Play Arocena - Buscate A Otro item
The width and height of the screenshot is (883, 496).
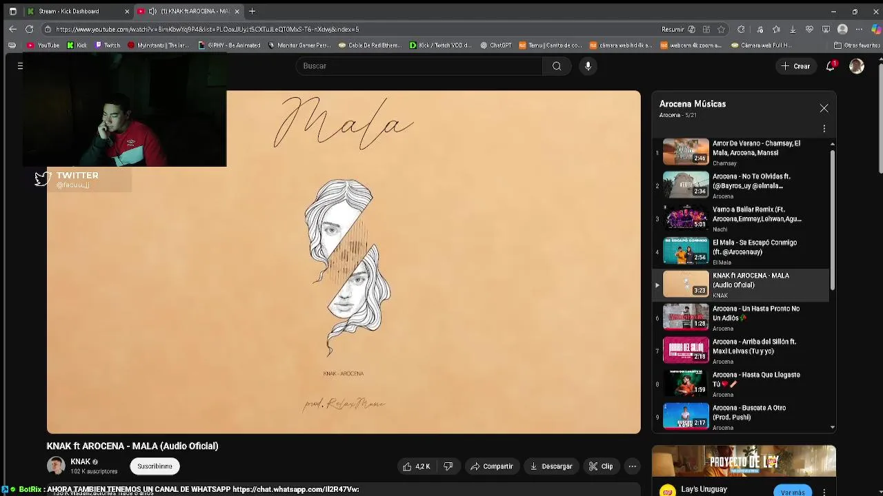[x=741, y=417]
